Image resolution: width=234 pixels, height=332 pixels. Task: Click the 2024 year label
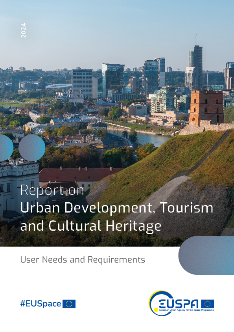coord(23,30)
